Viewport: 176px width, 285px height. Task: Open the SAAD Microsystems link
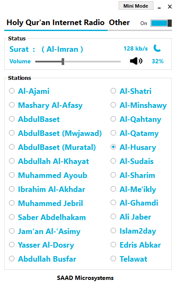[x=85, y=278]
